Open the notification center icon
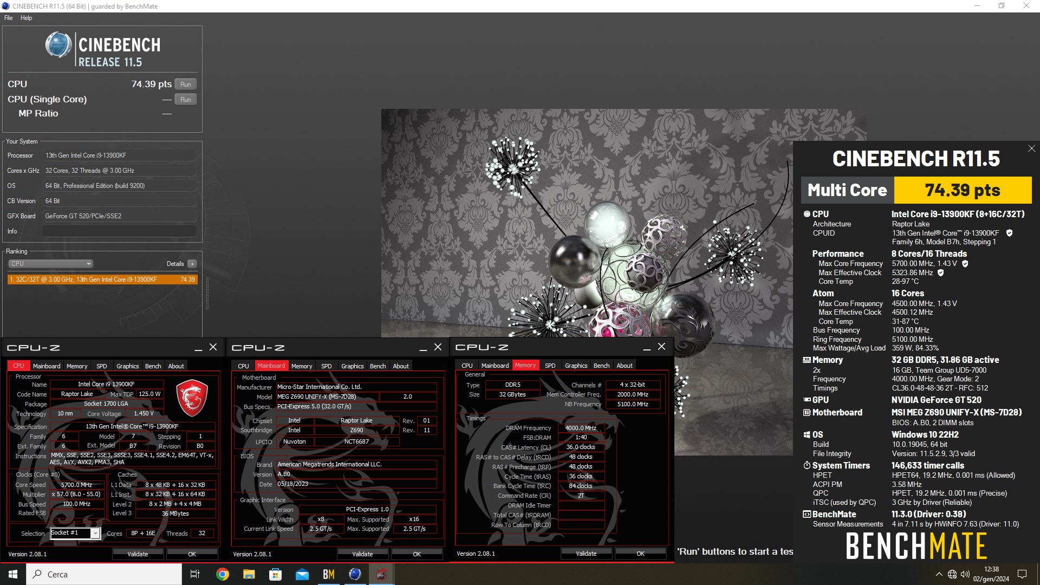This screenshot has height=585, width=1040. [x=1022, y=574]
